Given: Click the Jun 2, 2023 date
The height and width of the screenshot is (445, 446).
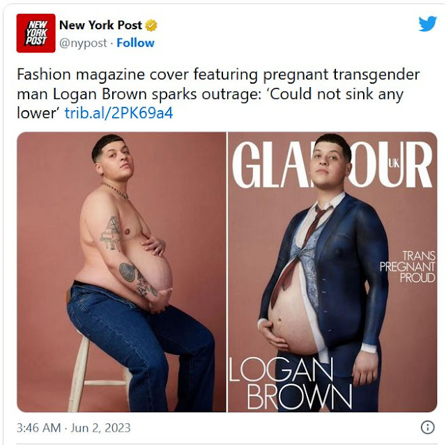Looking at the screenshot, I should [100, 428].
